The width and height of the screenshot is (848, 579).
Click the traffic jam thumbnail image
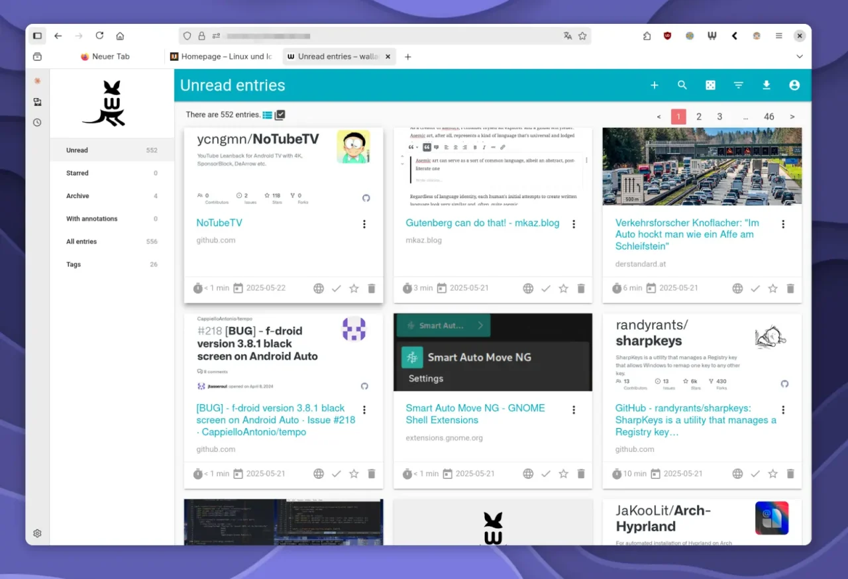pos(702,166)
